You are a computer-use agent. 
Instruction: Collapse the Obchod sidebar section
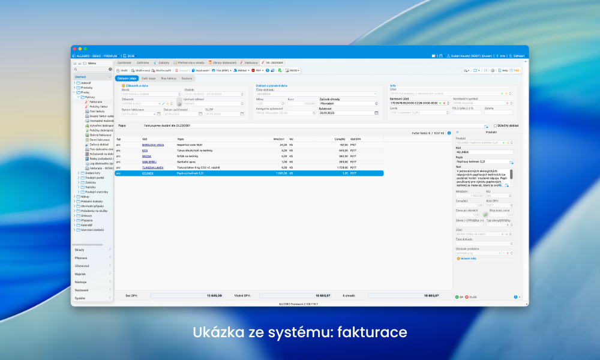click(110, 77)
